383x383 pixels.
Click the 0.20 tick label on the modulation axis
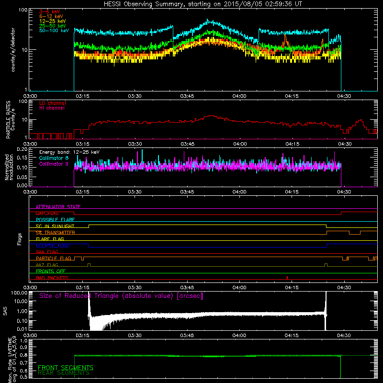[x=22, y=149]
